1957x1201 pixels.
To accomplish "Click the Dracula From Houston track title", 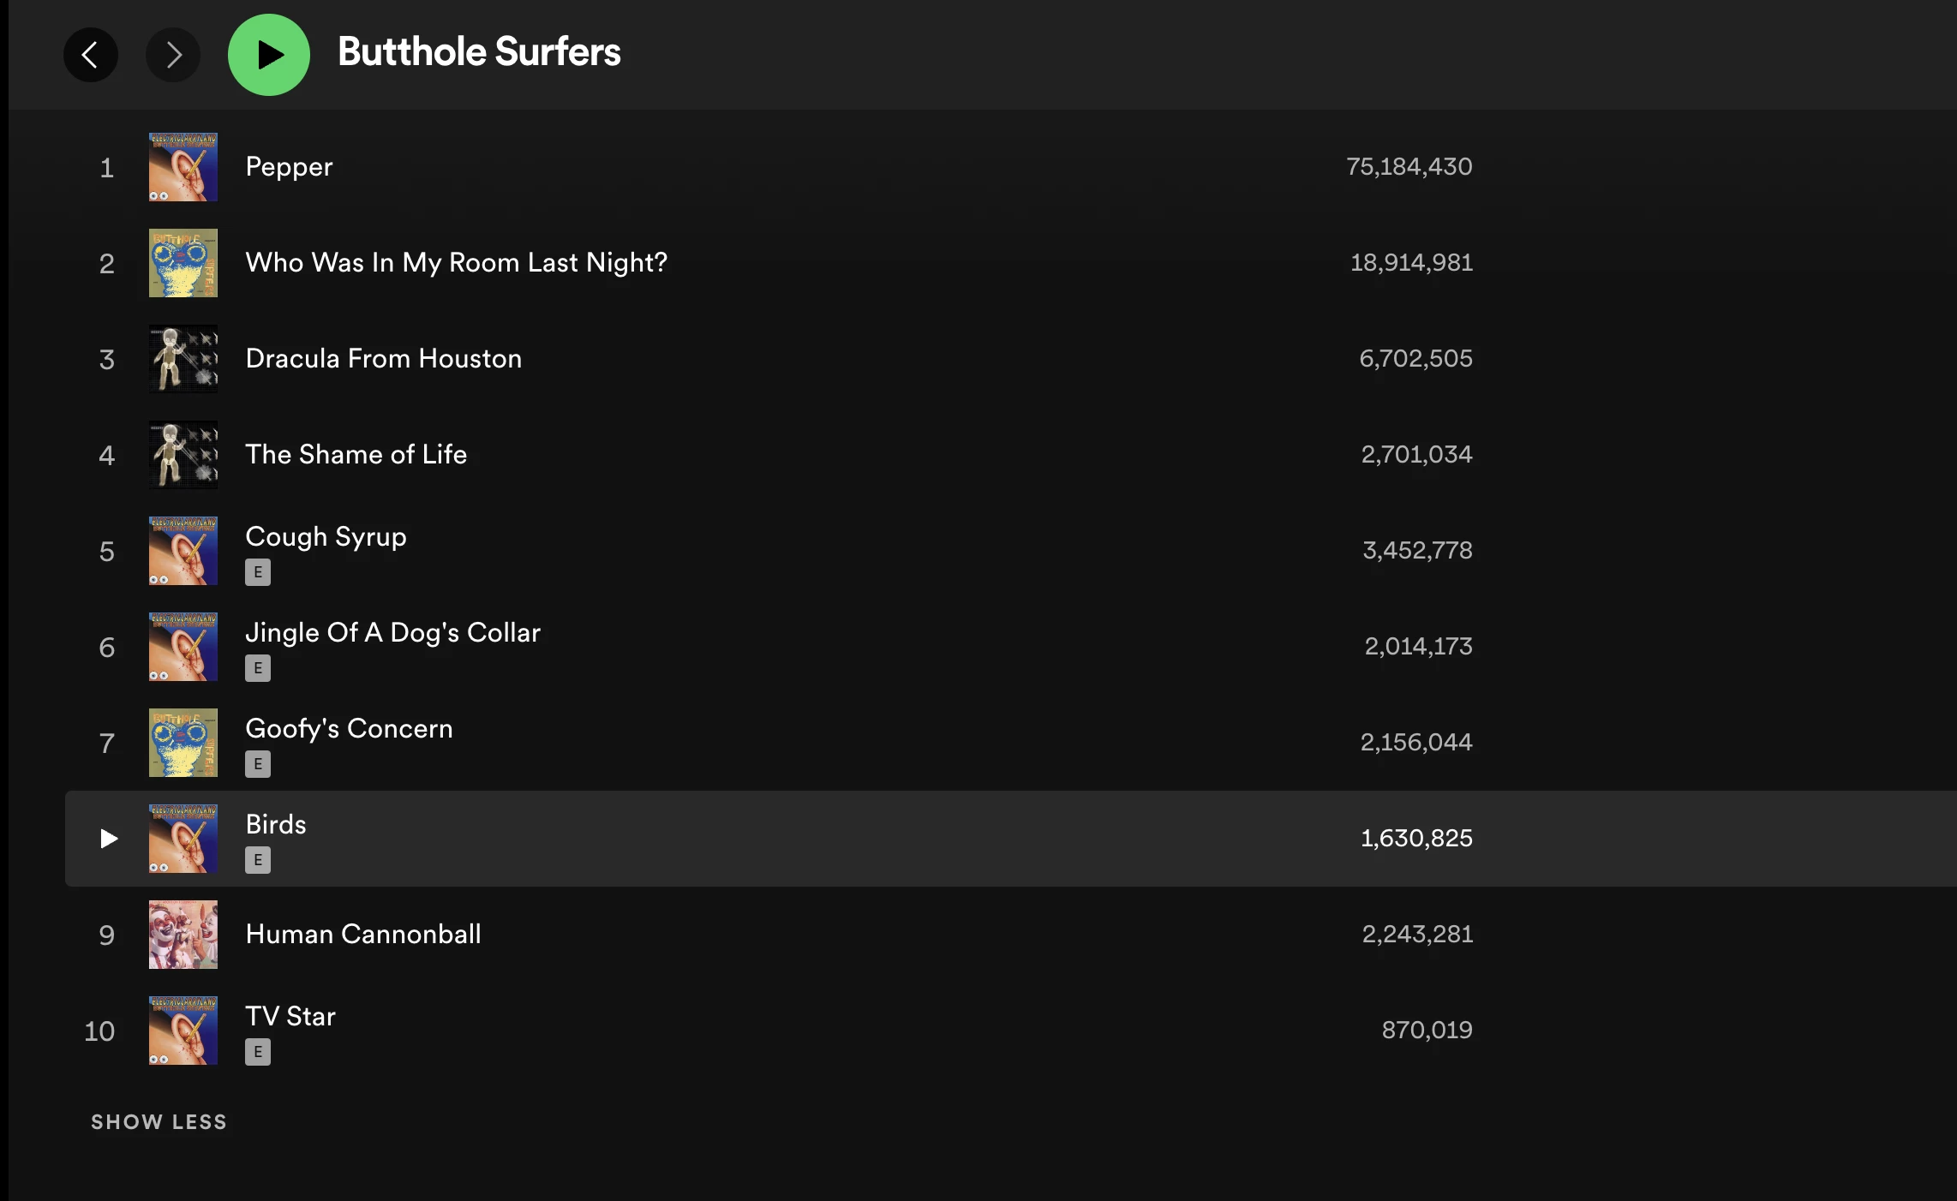I will (383, 359).
